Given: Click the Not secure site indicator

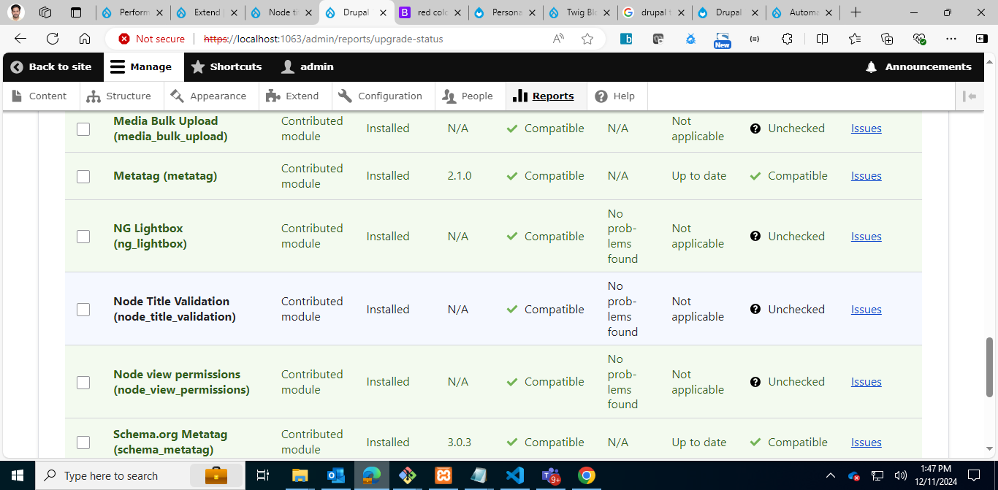Looking at the screenshot, I should 152,39.
